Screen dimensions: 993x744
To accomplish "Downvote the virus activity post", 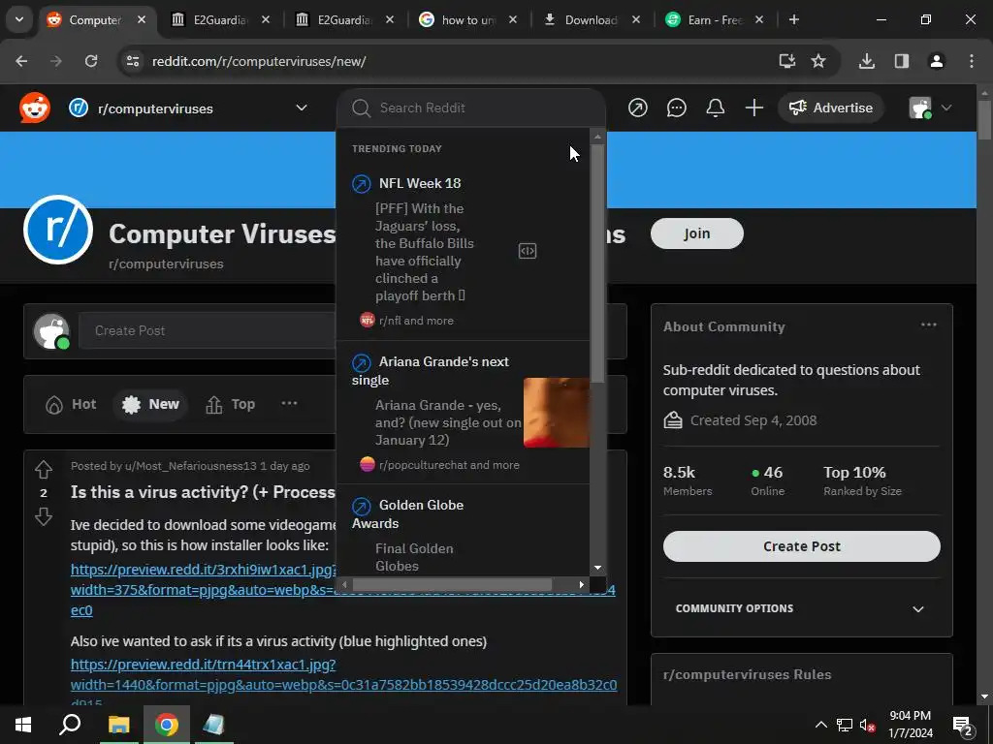I will [x=44, y=517].
